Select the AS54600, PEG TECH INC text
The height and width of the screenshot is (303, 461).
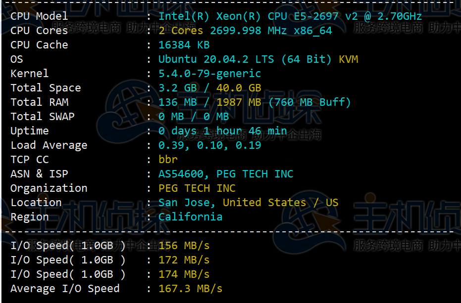click(x=226, y=174)
